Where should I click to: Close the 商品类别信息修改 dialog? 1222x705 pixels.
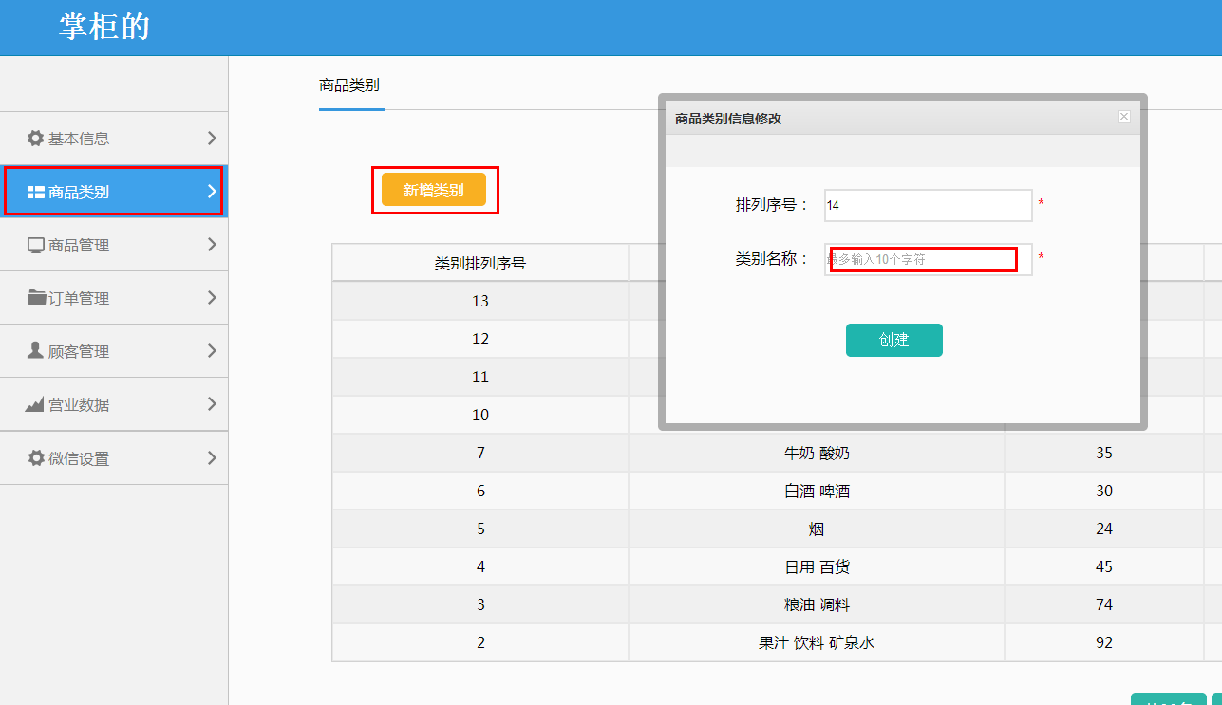(1123, 117)
